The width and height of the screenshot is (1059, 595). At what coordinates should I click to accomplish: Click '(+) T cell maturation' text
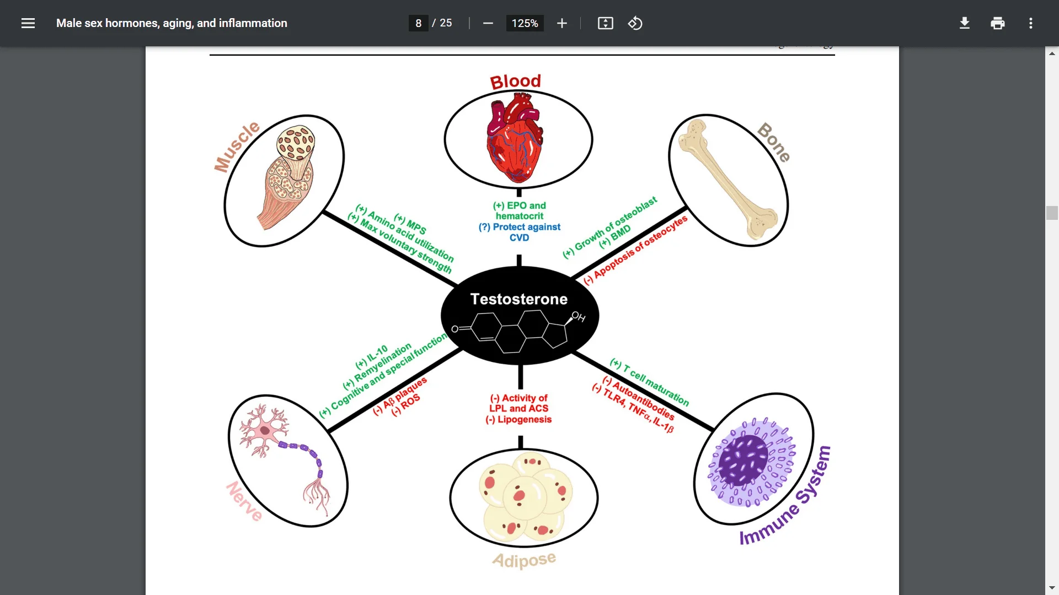650,382
